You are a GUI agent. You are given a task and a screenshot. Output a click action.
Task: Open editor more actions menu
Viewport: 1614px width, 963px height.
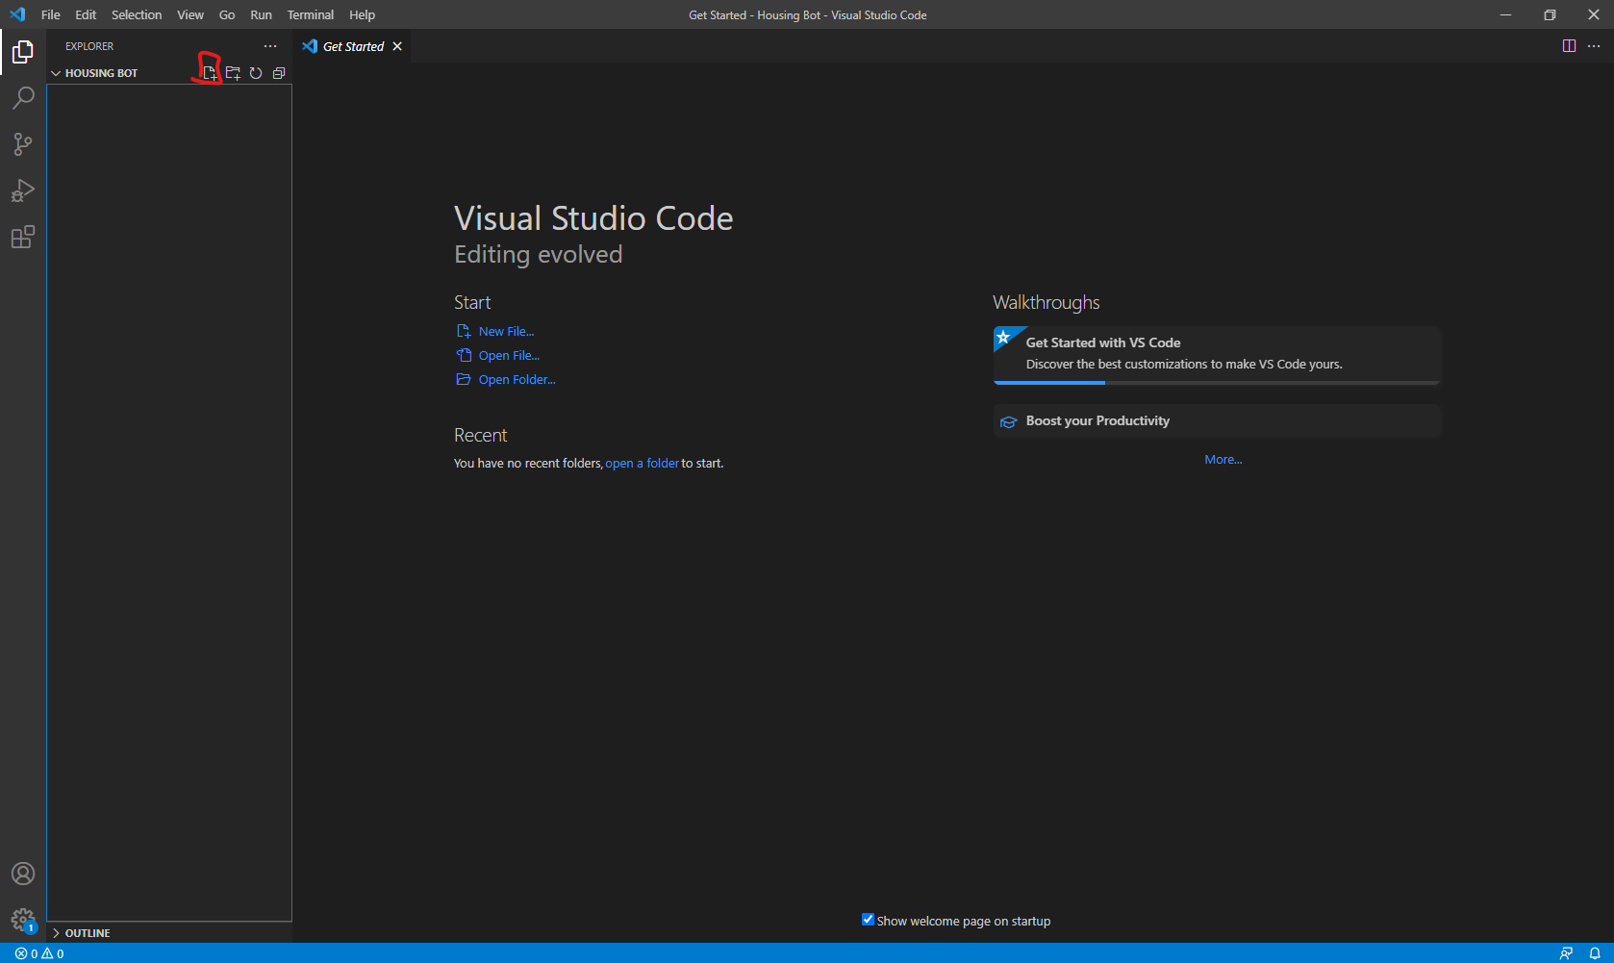pyautogui.click(x=1594, y=46)
